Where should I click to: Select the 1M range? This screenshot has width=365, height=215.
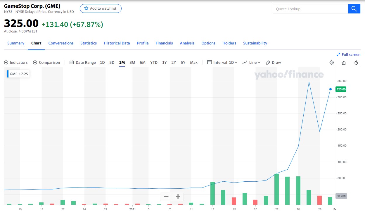122,62
